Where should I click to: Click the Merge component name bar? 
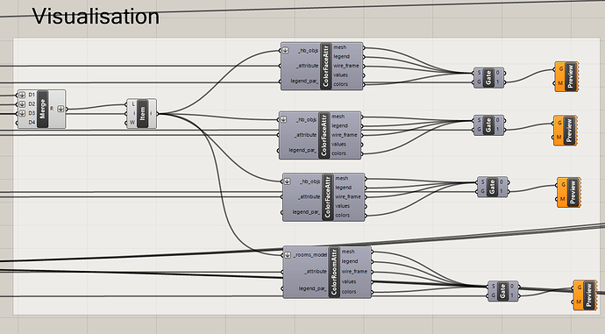coord(42,110)
